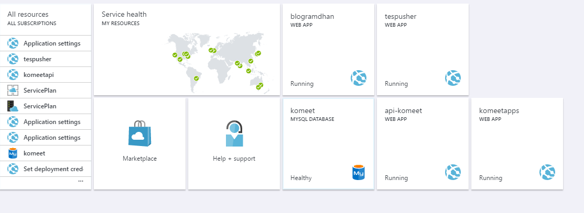
Task: Open the All resources tile heading
Action: pyautogui.click(x=28, y=15)
